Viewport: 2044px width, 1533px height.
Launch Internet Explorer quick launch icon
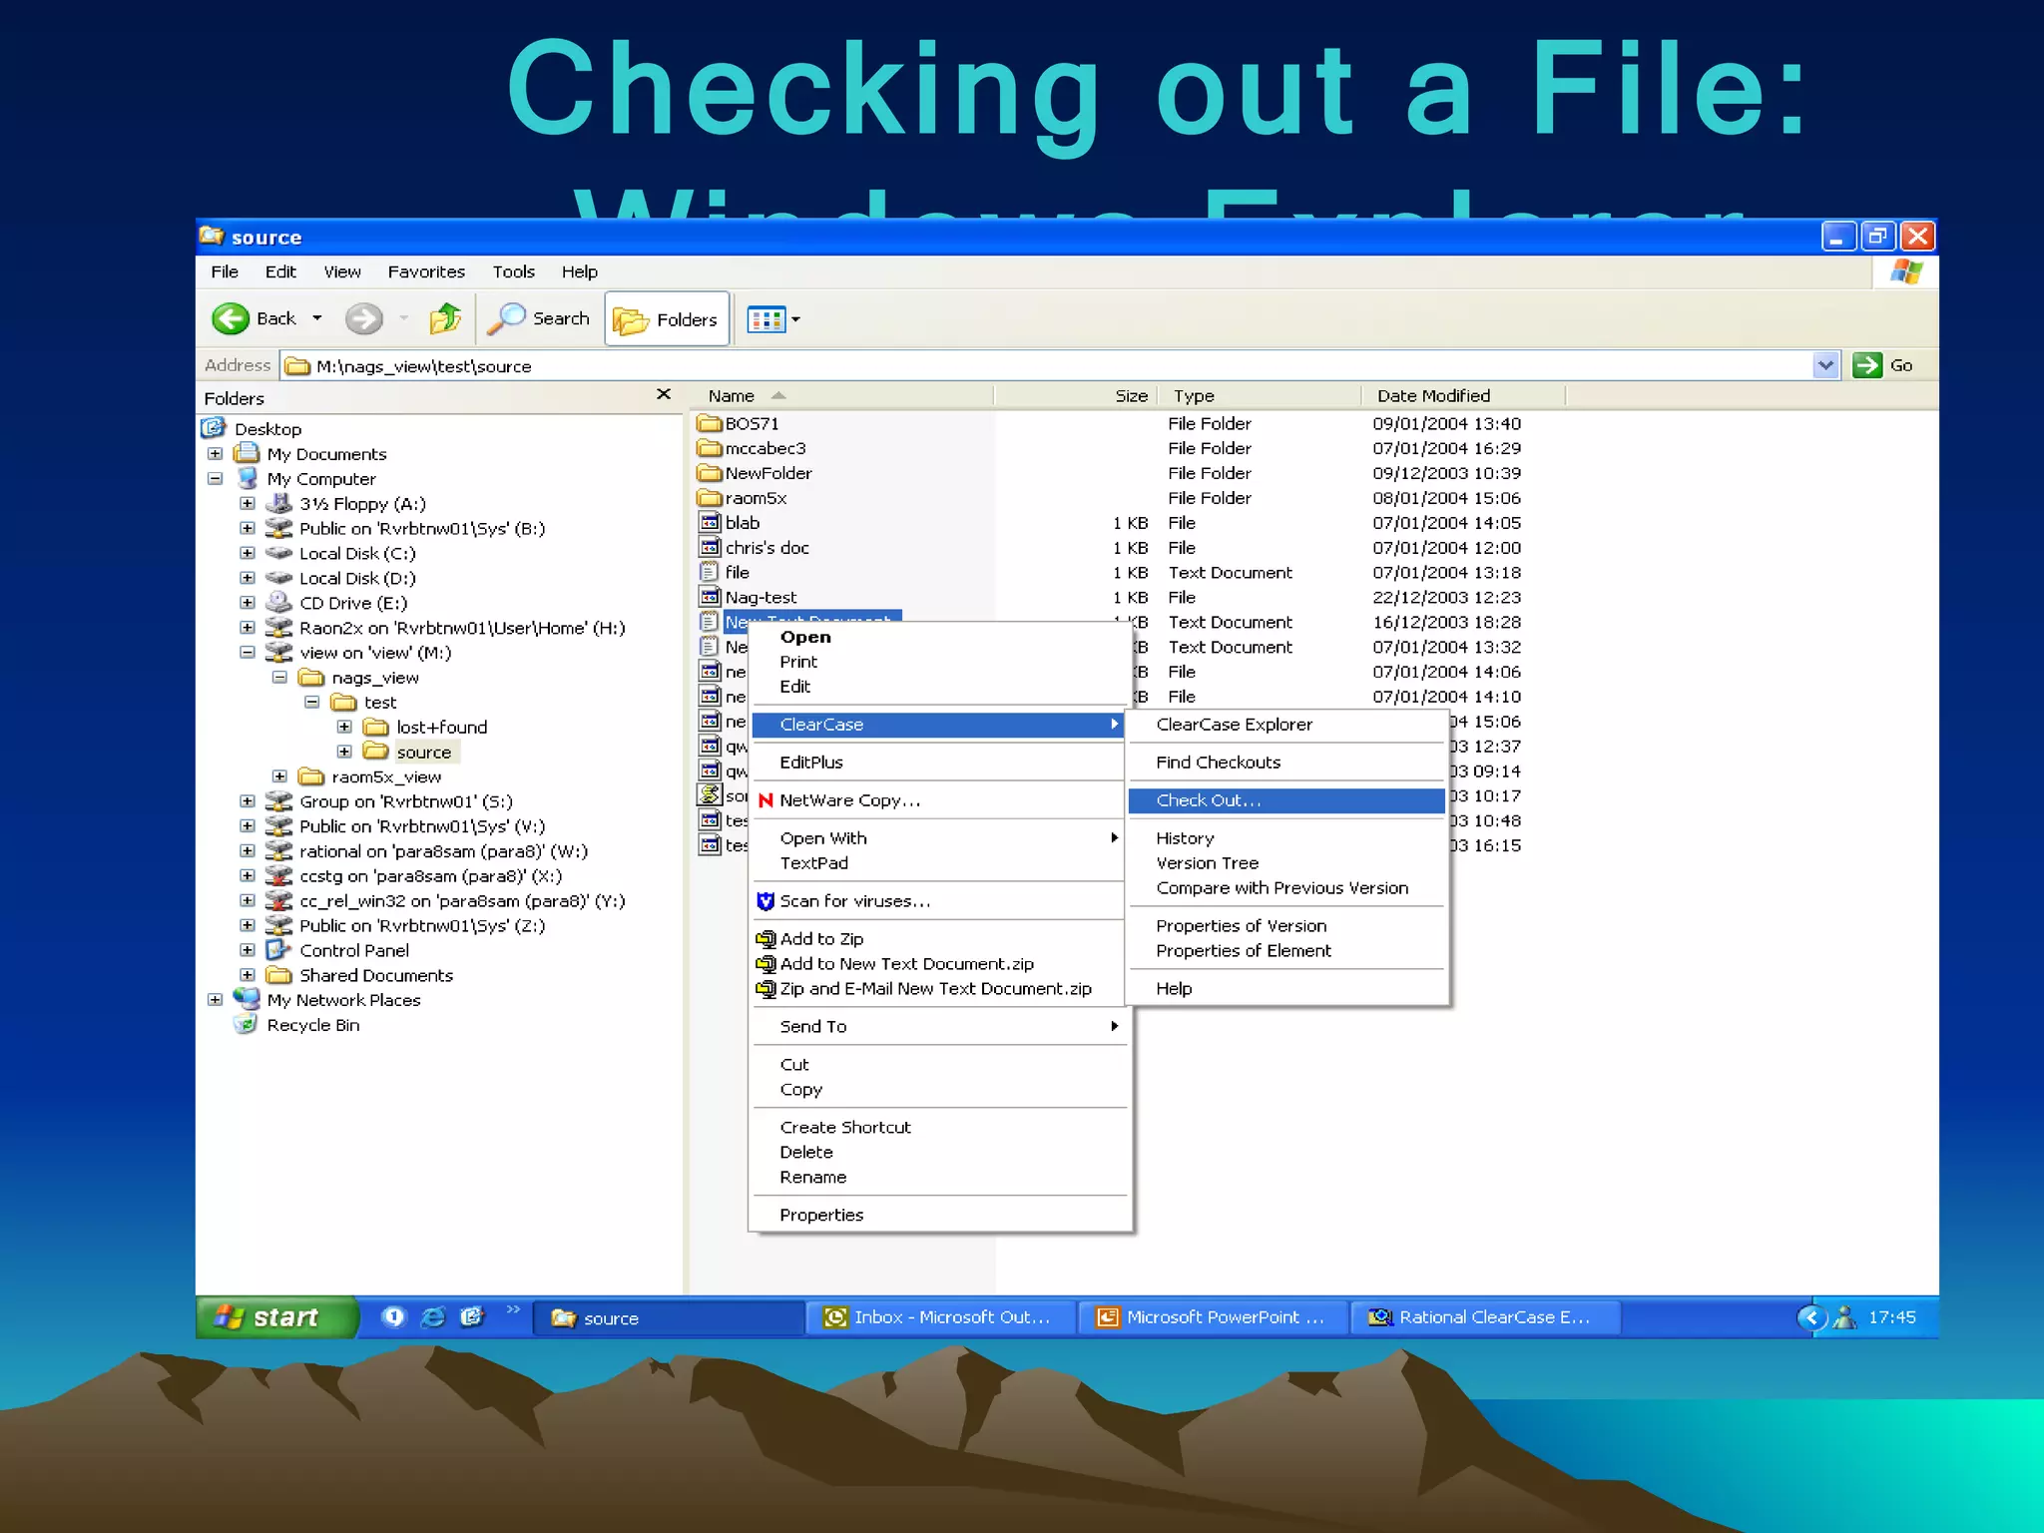pos(433,1317)
